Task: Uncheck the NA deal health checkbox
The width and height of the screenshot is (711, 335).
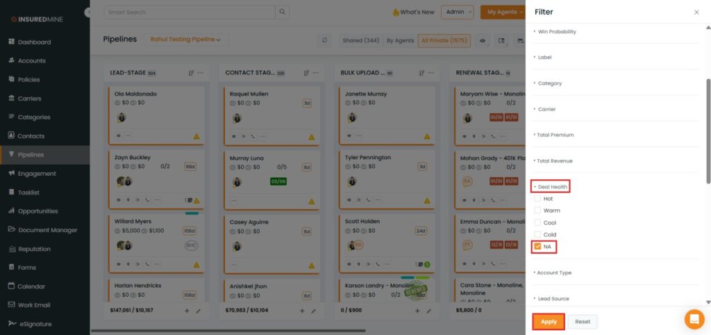Action: (537, 247)
